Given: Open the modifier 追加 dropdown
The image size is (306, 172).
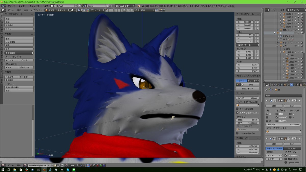Looking at the screenshot, I should (x=283, y=95).
